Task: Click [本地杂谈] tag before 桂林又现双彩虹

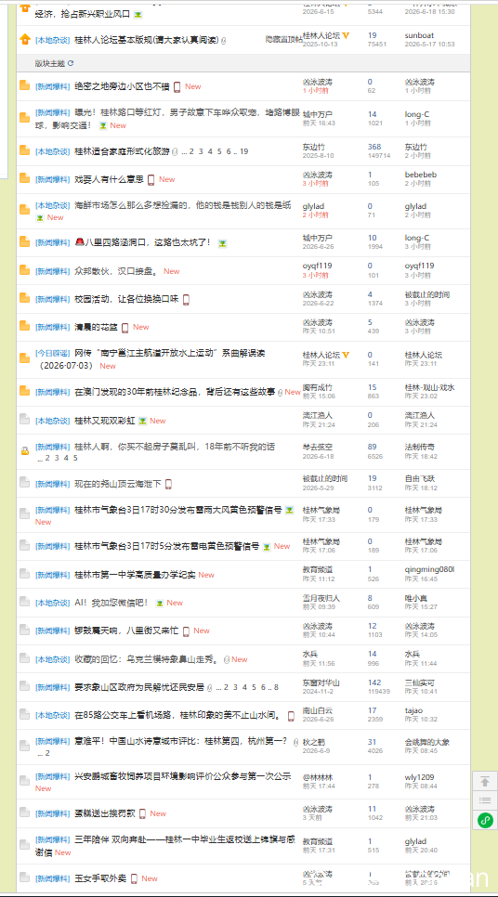Action: click(x=52, y=421)
